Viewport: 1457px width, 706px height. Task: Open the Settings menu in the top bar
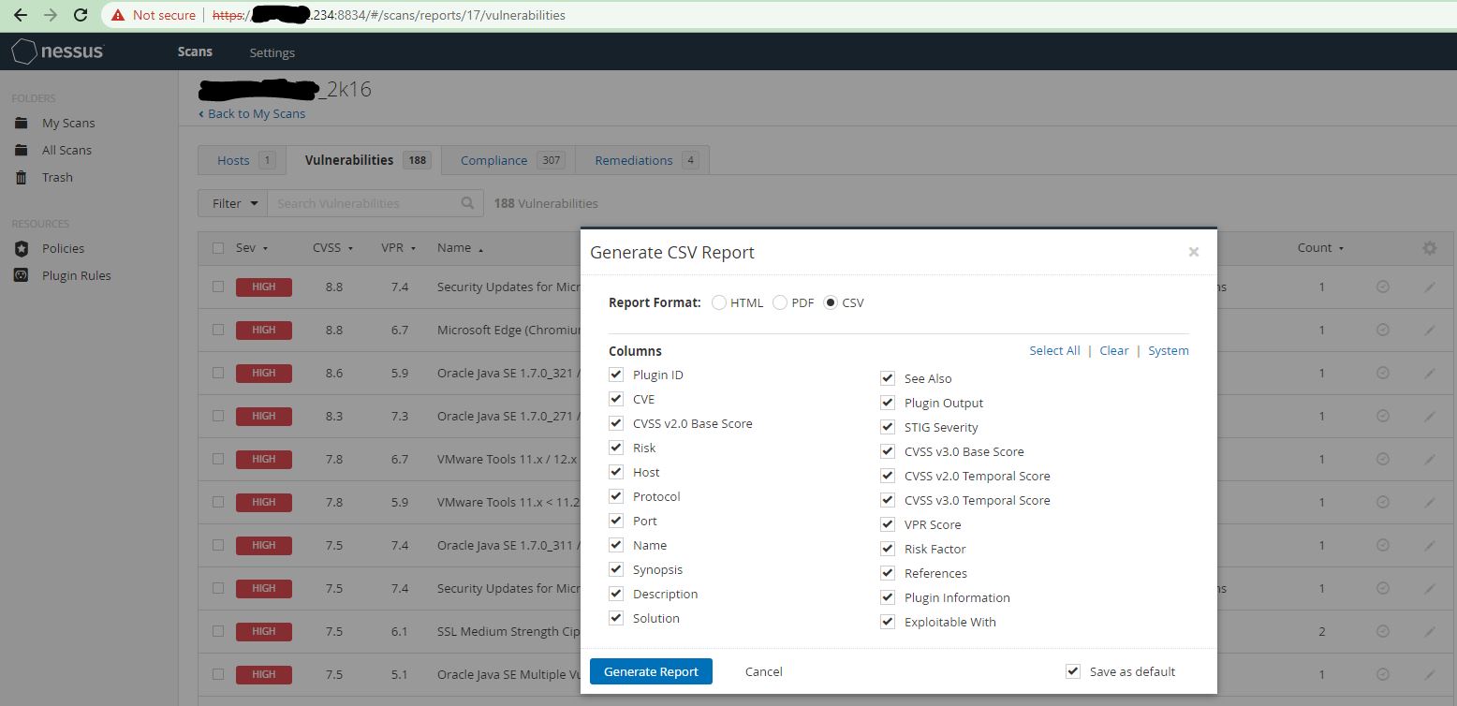click(272, 52)
